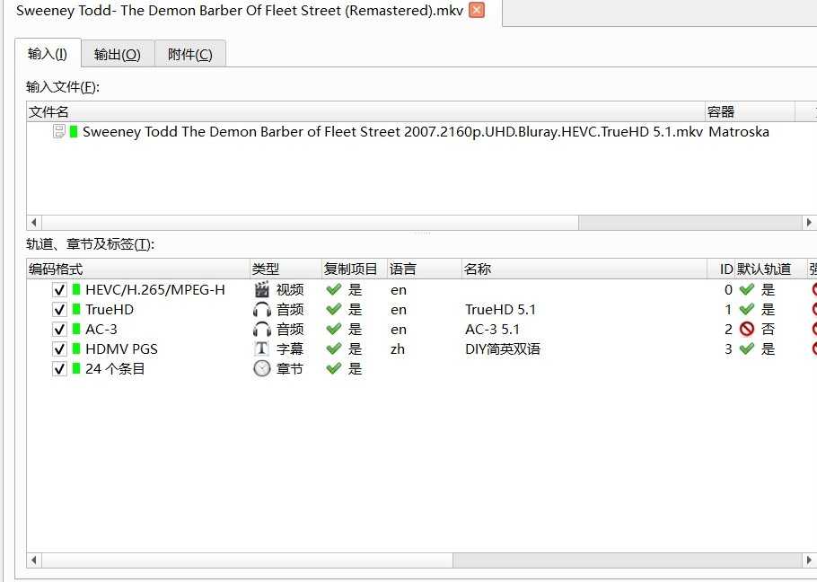
Task: Sort tracks by 默认轨道 column
Action: (x=771, y=269)
